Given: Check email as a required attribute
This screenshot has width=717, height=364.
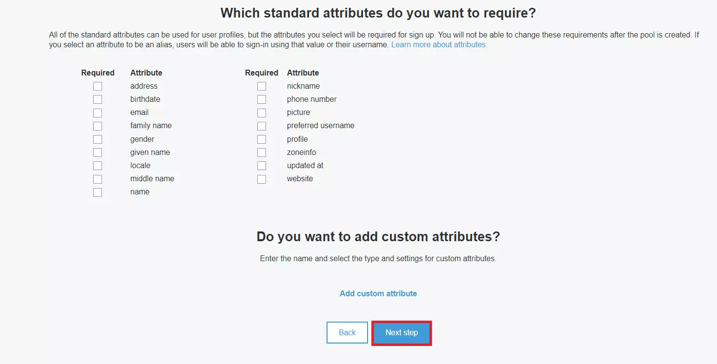Looking at the screenshot, I should click(x=97, y=113).
